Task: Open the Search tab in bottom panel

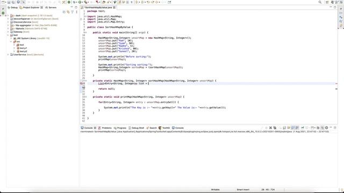Action: click(x=152, y=128)
